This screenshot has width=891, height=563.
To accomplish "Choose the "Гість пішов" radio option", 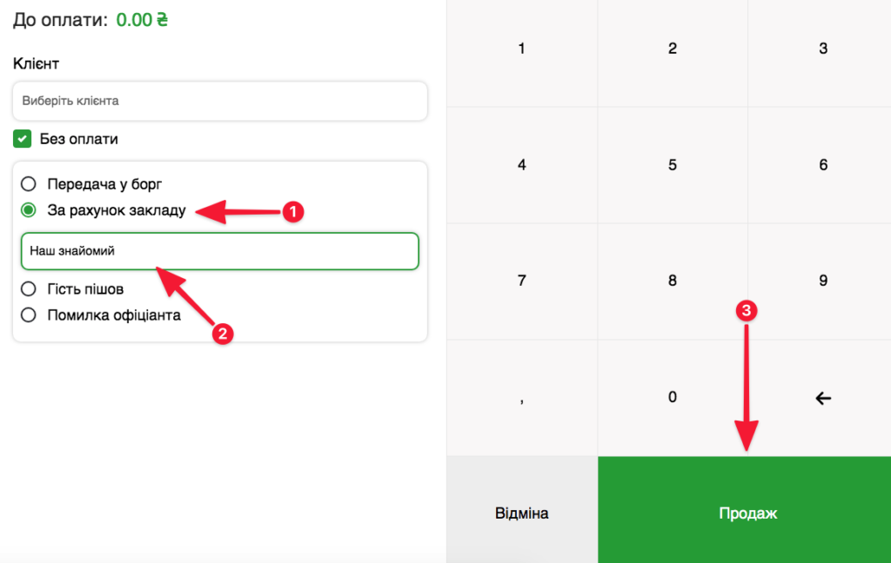I will tap(29, 288).
